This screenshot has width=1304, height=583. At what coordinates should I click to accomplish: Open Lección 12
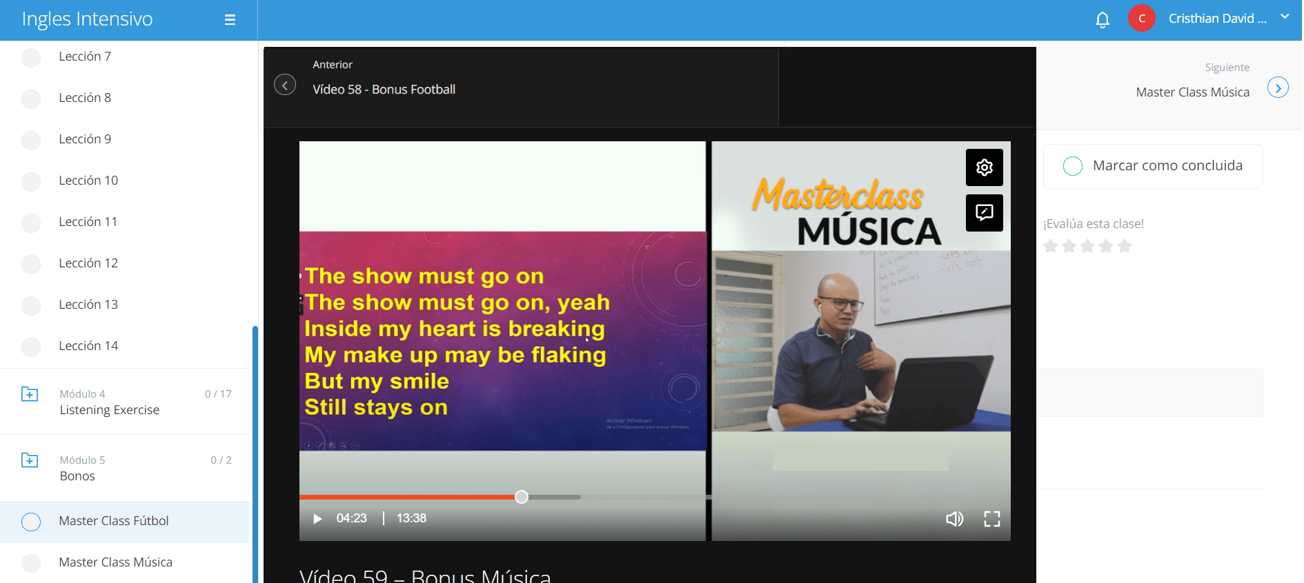point(88,263)
